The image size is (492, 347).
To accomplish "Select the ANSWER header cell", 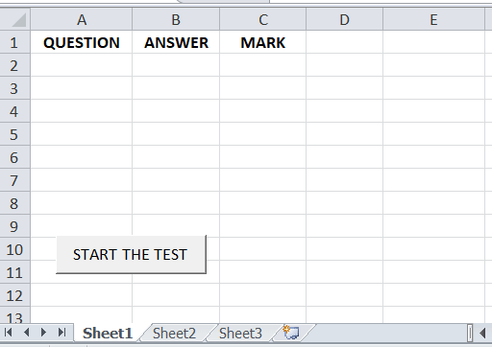I will [x=176, y=42].
